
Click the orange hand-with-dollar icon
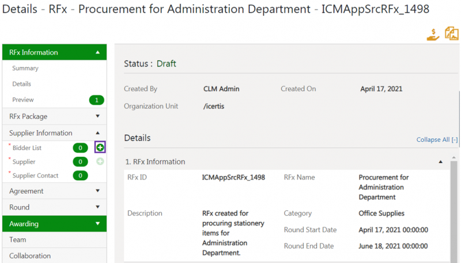coord(433,34)
